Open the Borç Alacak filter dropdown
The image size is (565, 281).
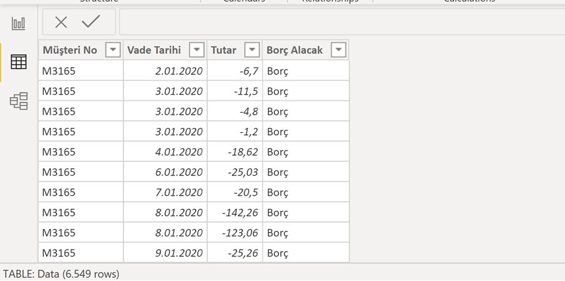tap(339, 50)
